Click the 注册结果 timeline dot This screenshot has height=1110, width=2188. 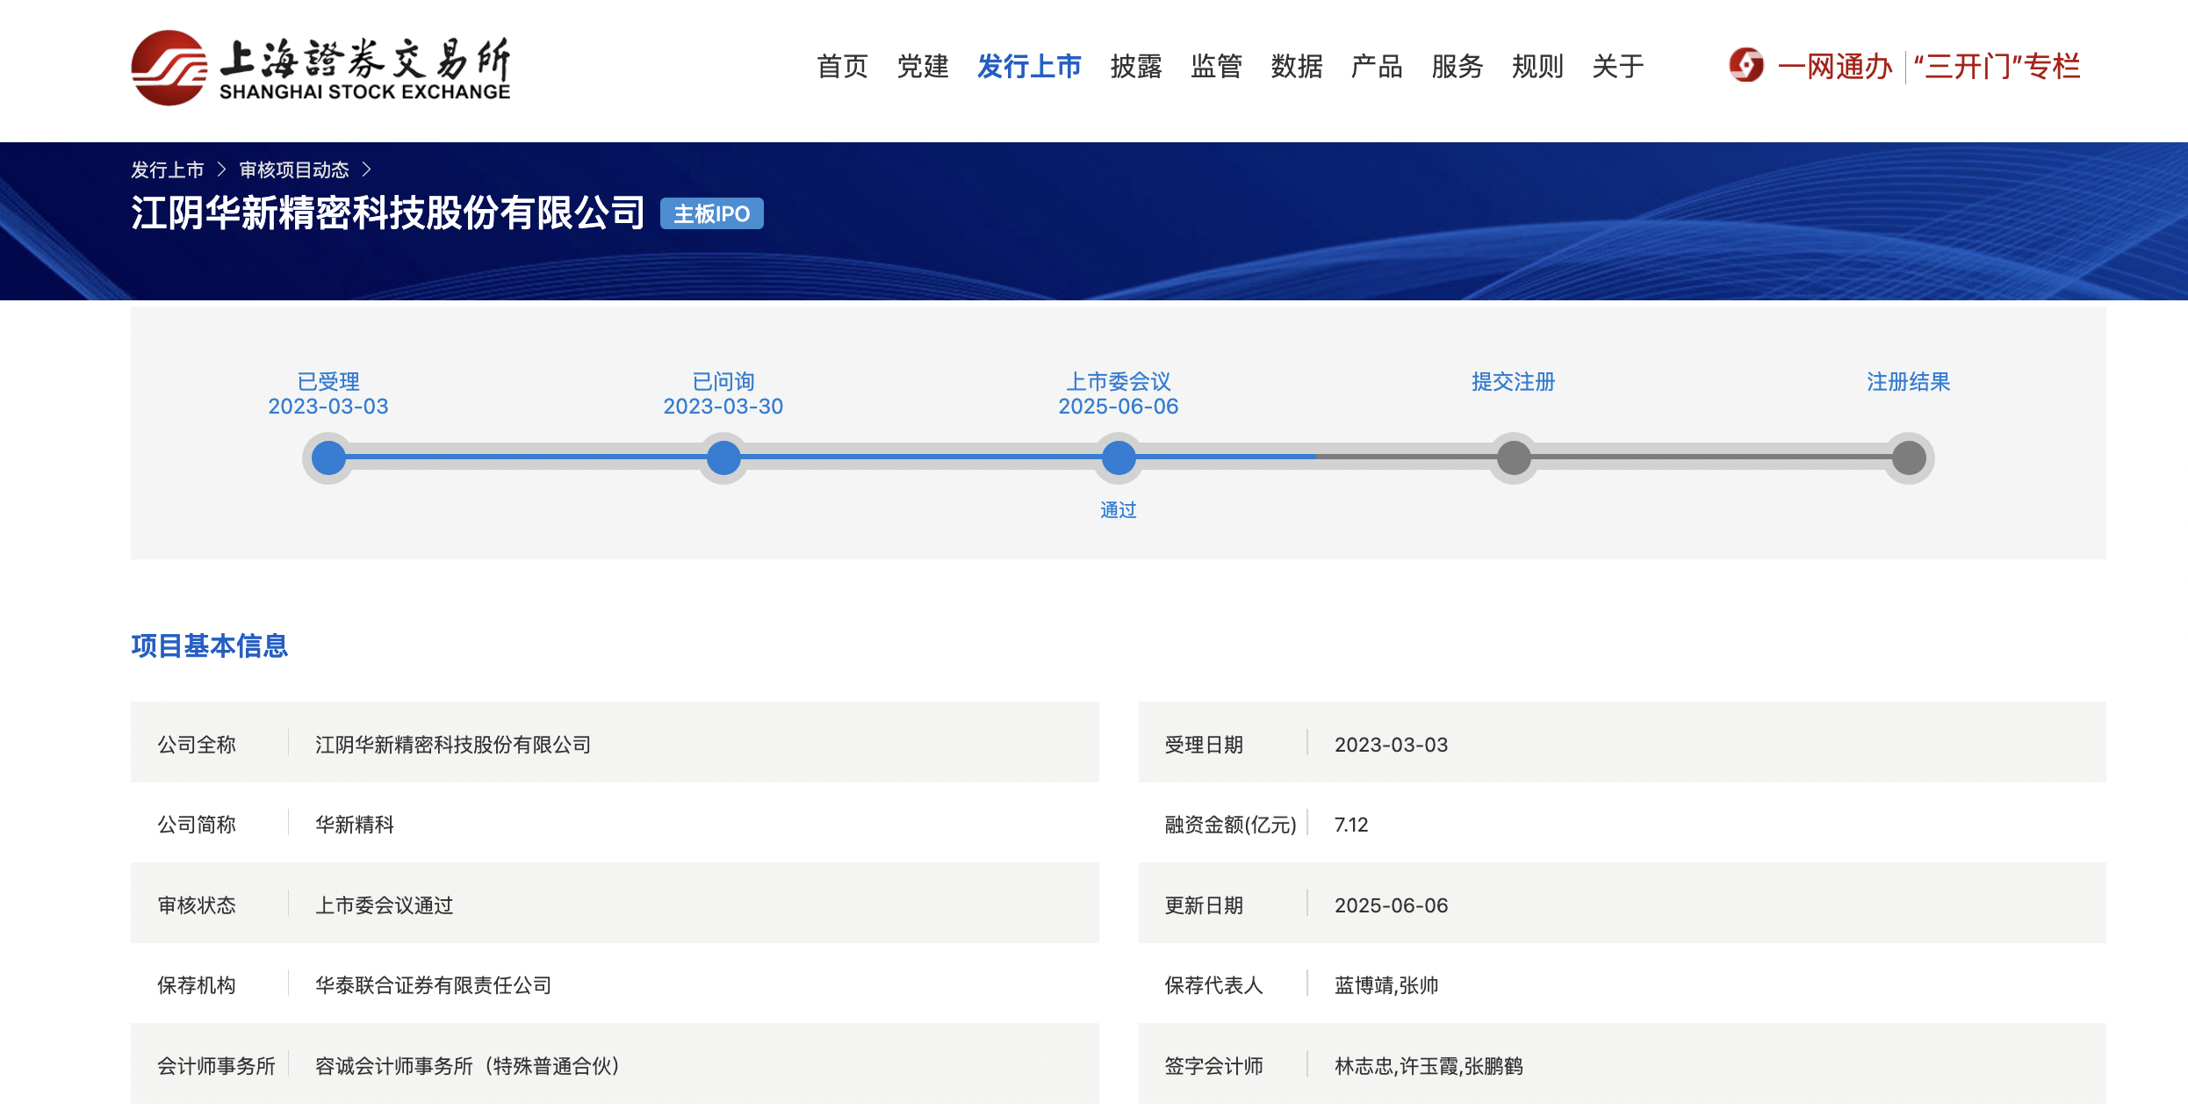tap(1909, 458)
